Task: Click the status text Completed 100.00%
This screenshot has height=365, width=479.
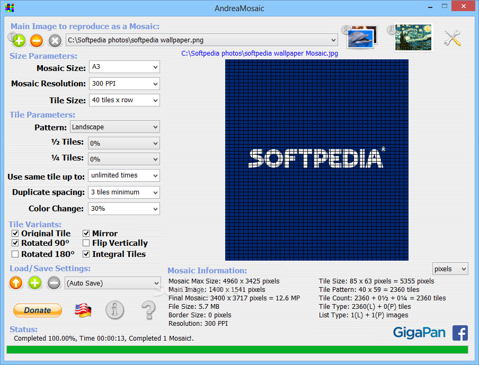Action: pyautogui.click(x=104, y=339)
